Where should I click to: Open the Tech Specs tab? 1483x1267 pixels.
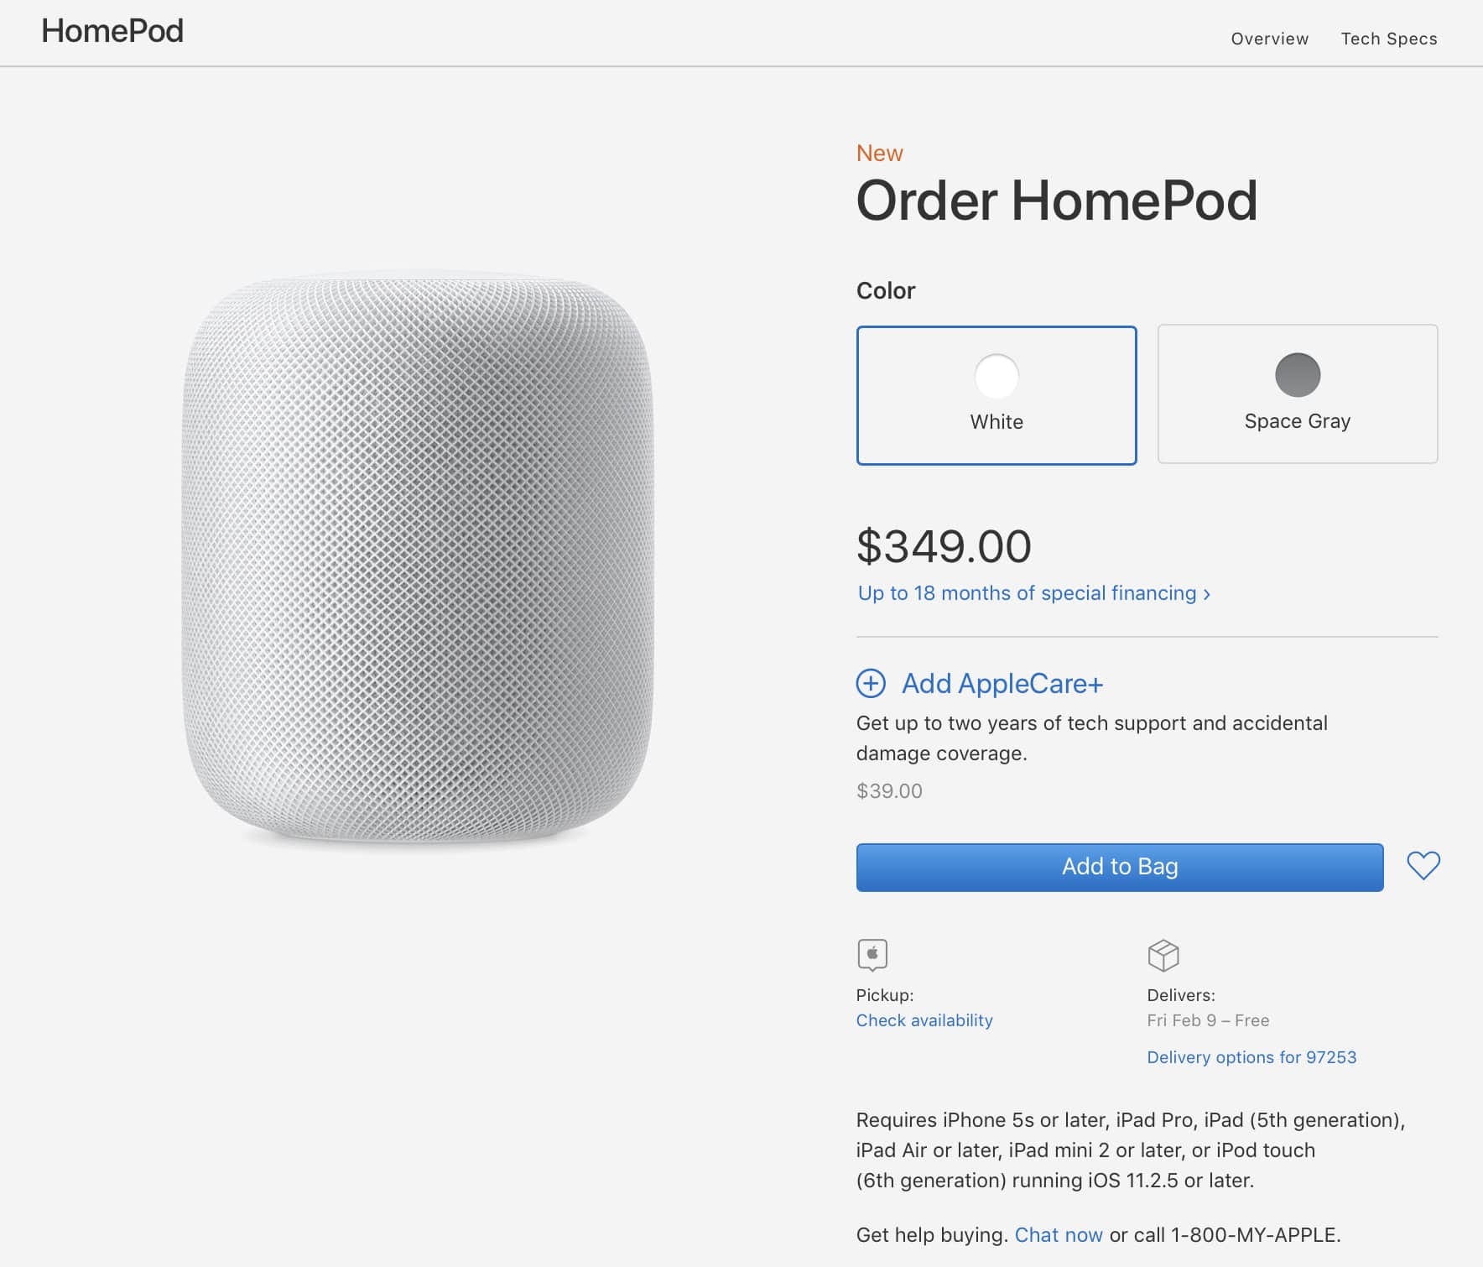[1389, 39]
